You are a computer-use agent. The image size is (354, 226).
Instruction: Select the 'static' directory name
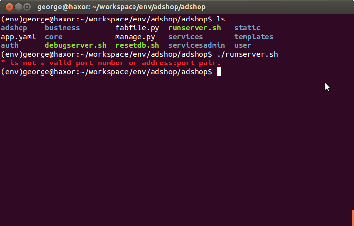[x=247, y=28]
